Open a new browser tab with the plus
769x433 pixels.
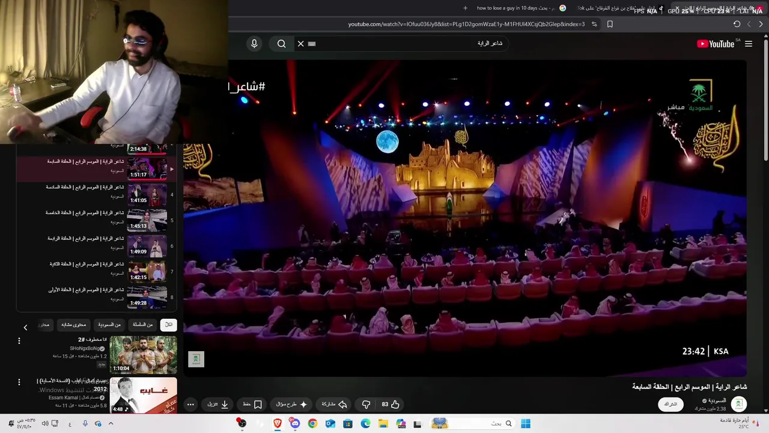(x=465, y=8)
